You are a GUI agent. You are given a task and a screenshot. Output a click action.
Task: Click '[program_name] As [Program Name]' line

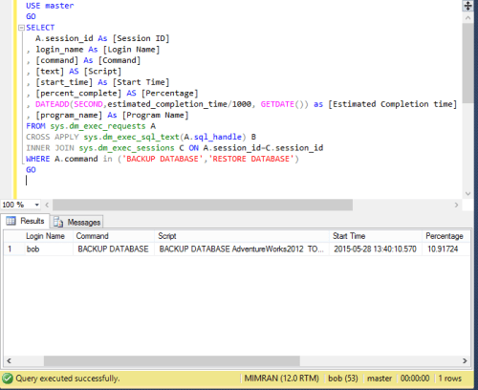(112, 115)
